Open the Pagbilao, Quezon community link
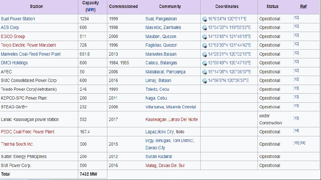Viewport: 321px width, 180px height. pos(161,45)
